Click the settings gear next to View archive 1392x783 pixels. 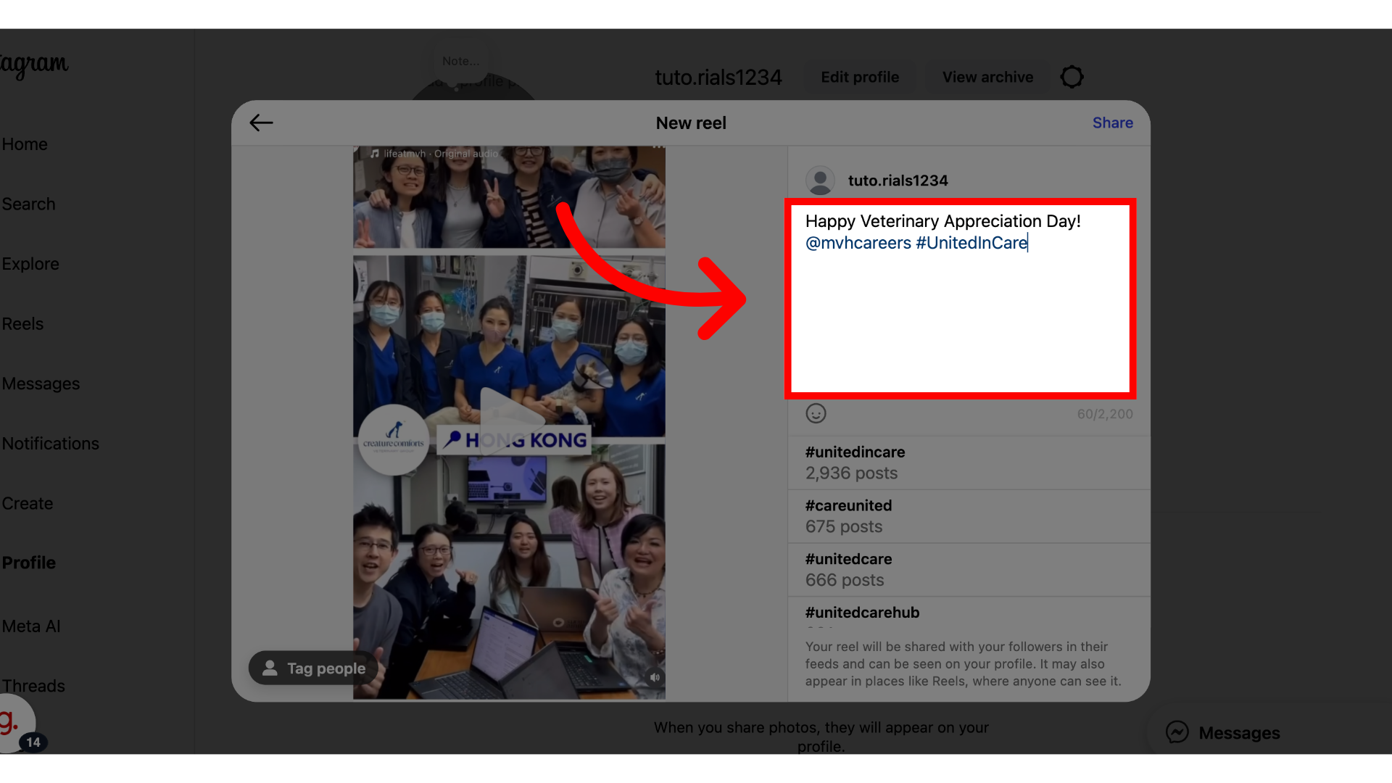point(1072,77)
